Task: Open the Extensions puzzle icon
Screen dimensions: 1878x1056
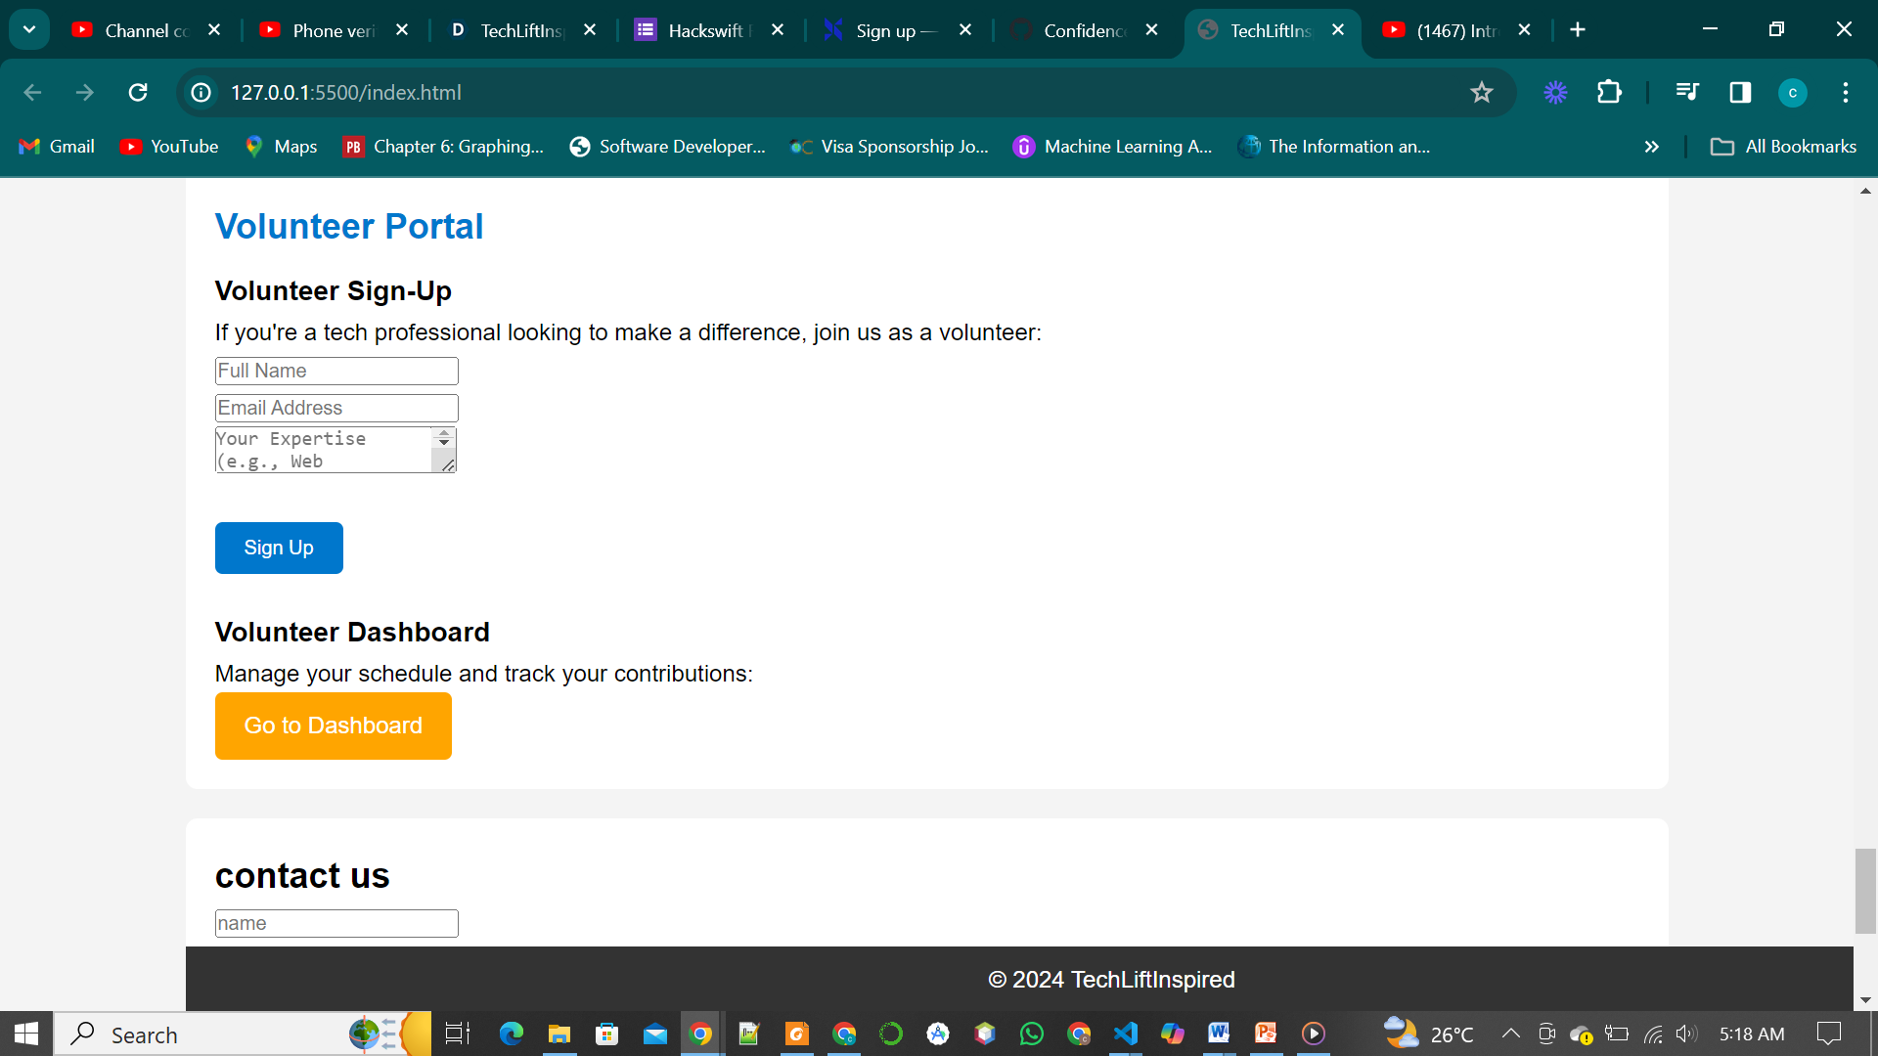Action: [x=1609, y=92]
